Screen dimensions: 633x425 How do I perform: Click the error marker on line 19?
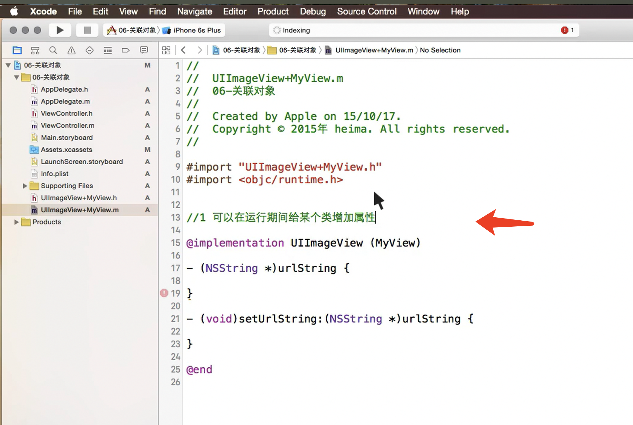pos(164,293)
